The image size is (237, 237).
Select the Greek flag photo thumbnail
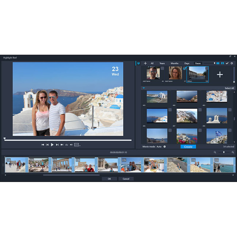click(x=217, y=136)
